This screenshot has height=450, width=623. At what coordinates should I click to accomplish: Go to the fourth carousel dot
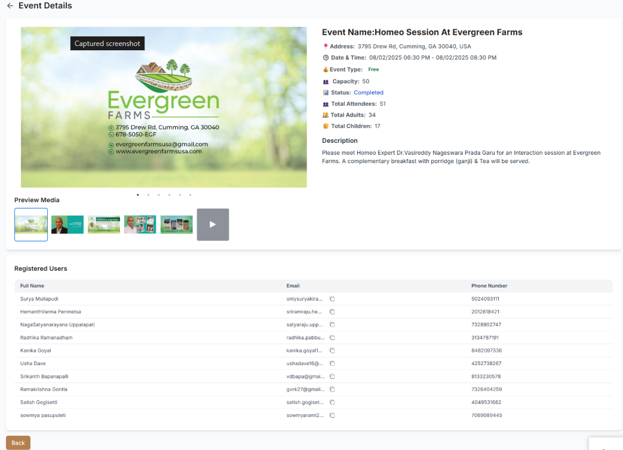click(169, 195)
